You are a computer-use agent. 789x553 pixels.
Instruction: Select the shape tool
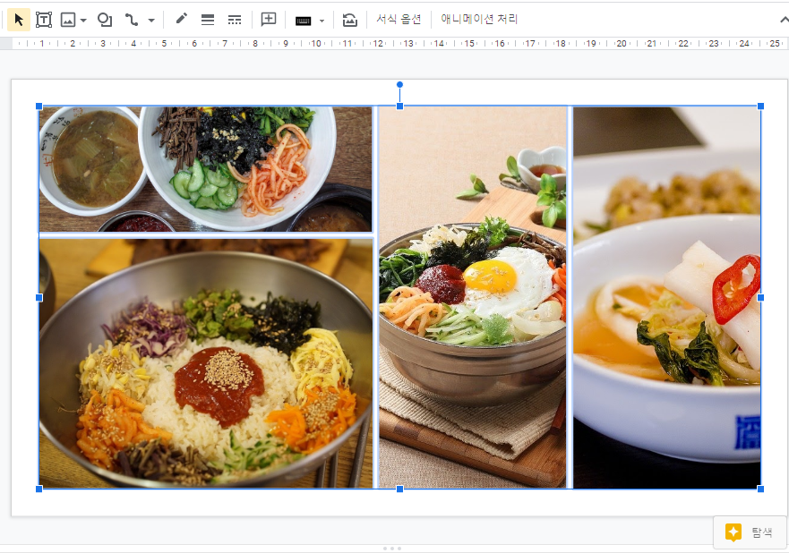tap(105, 20)
